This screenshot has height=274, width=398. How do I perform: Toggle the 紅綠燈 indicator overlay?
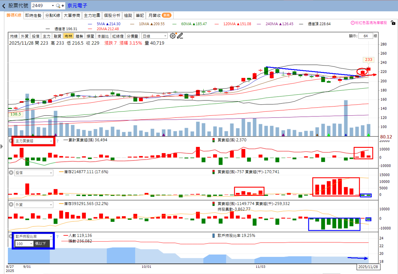(118, 36)
